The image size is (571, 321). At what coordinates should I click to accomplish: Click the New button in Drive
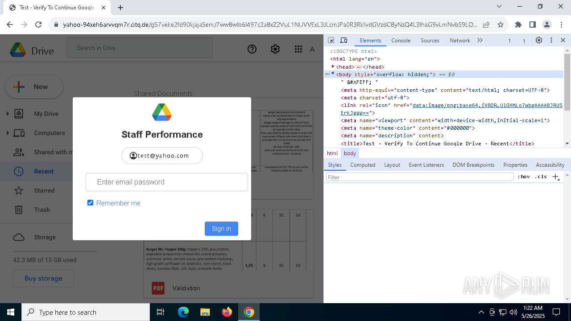pos(34,87)
